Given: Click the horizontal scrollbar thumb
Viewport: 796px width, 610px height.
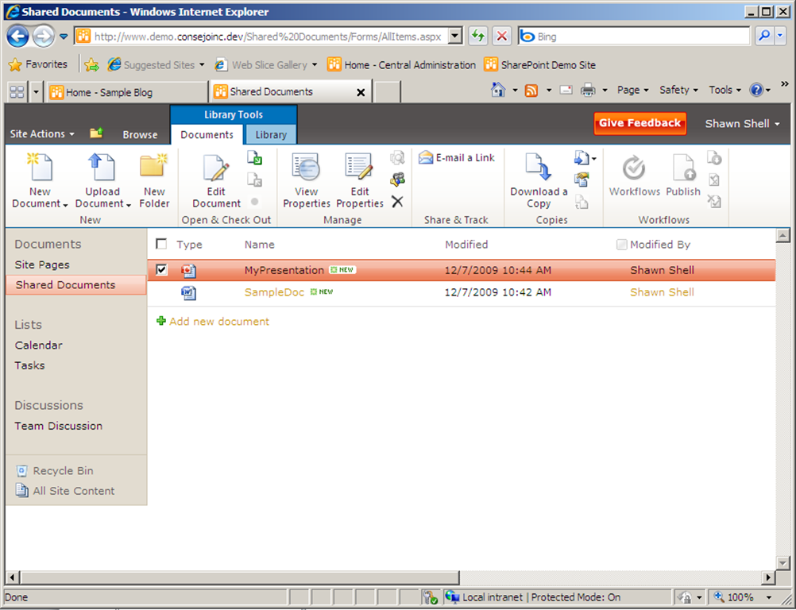Looking at the screenshot, I should 239,577.
